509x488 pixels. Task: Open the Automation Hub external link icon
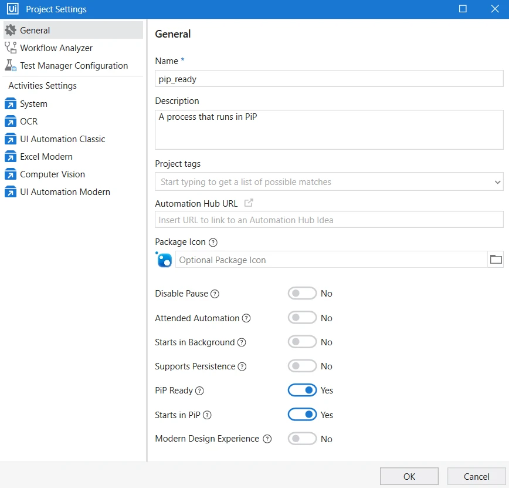click(x=249, y=203)
